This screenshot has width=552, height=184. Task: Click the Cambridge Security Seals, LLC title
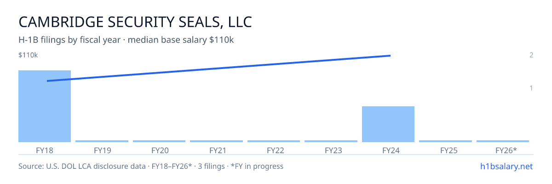(135, 22)
